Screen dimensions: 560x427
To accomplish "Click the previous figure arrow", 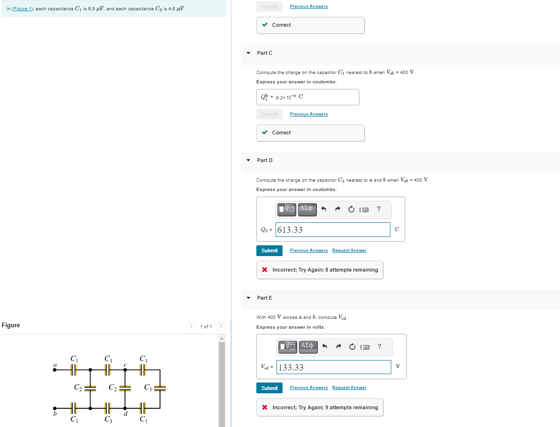I will (191, 326).
